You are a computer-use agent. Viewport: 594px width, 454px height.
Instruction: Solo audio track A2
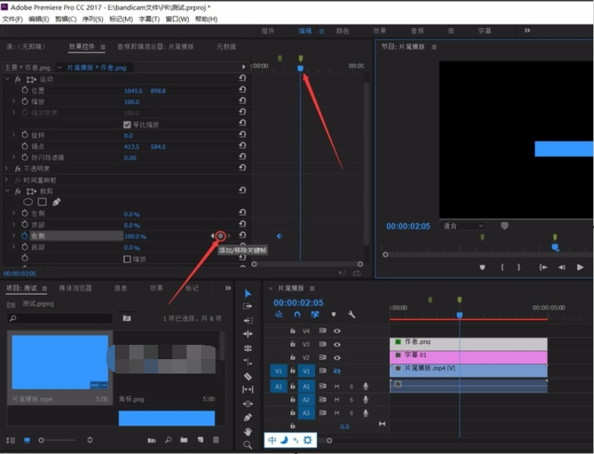tap(351, 400)
